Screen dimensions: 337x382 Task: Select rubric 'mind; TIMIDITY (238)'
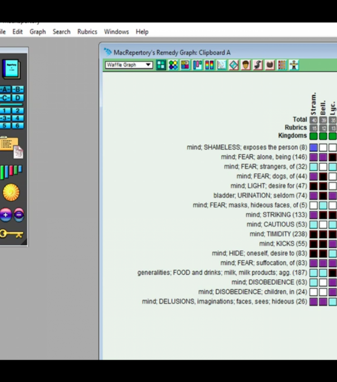[x=278, y=234]
